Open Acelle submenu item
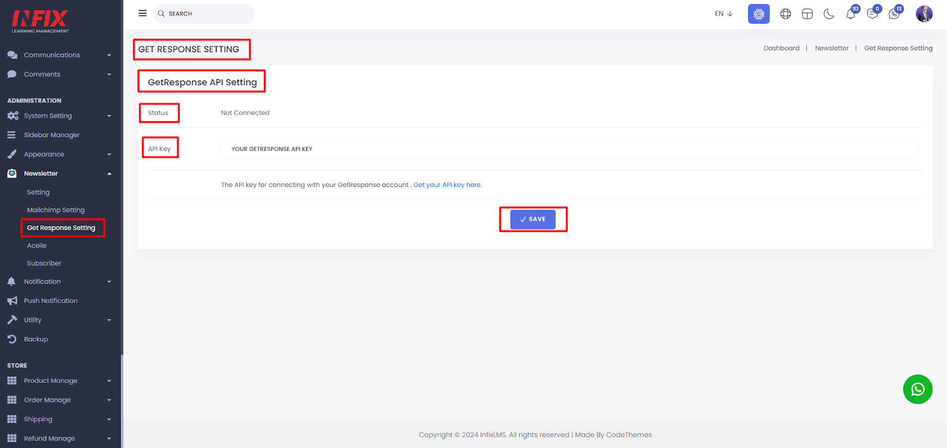Image resolution: width=947 pixels, height=448 pixels. click(x=37, y=246)
